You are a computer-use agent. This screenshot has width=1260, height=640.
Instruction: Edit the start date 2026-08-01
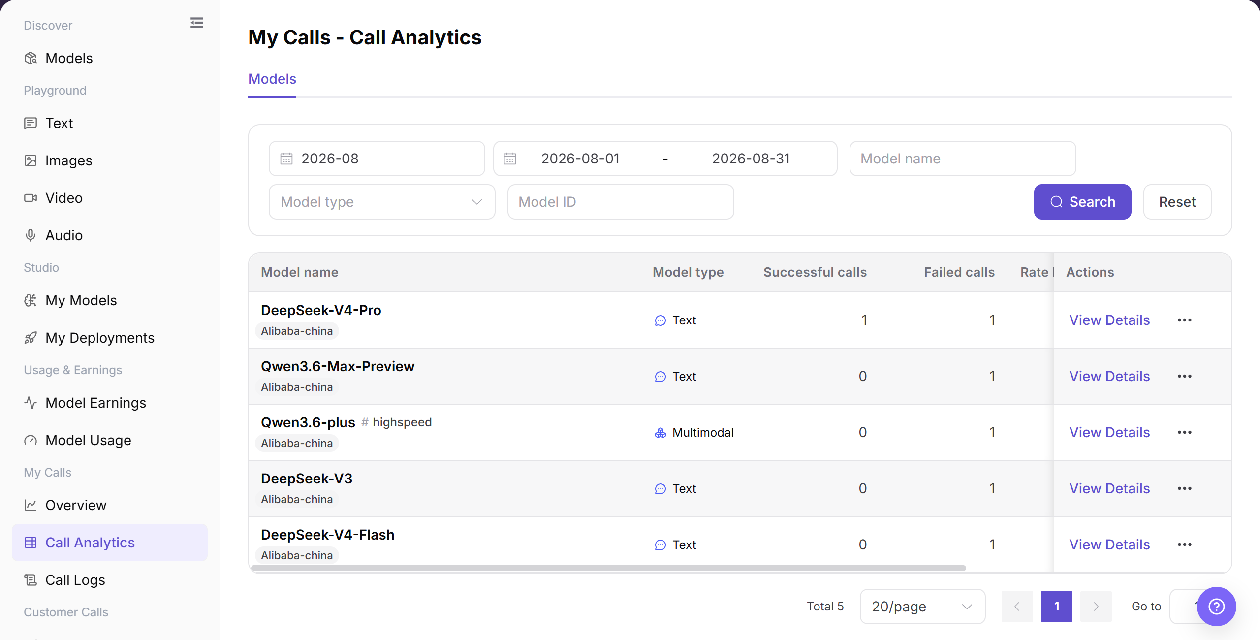click(x=580, y=159)
